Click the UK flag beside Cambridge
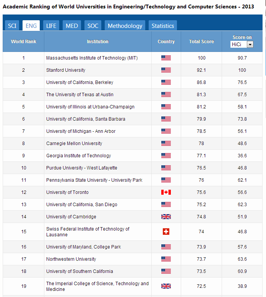Screen dimensions: 266x297 pos(166,217)
